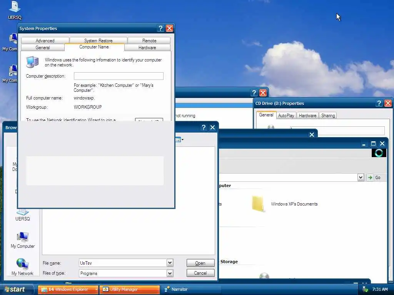Click the WORKGROUP value text
The image size is (394, 295).
(88, 107)
